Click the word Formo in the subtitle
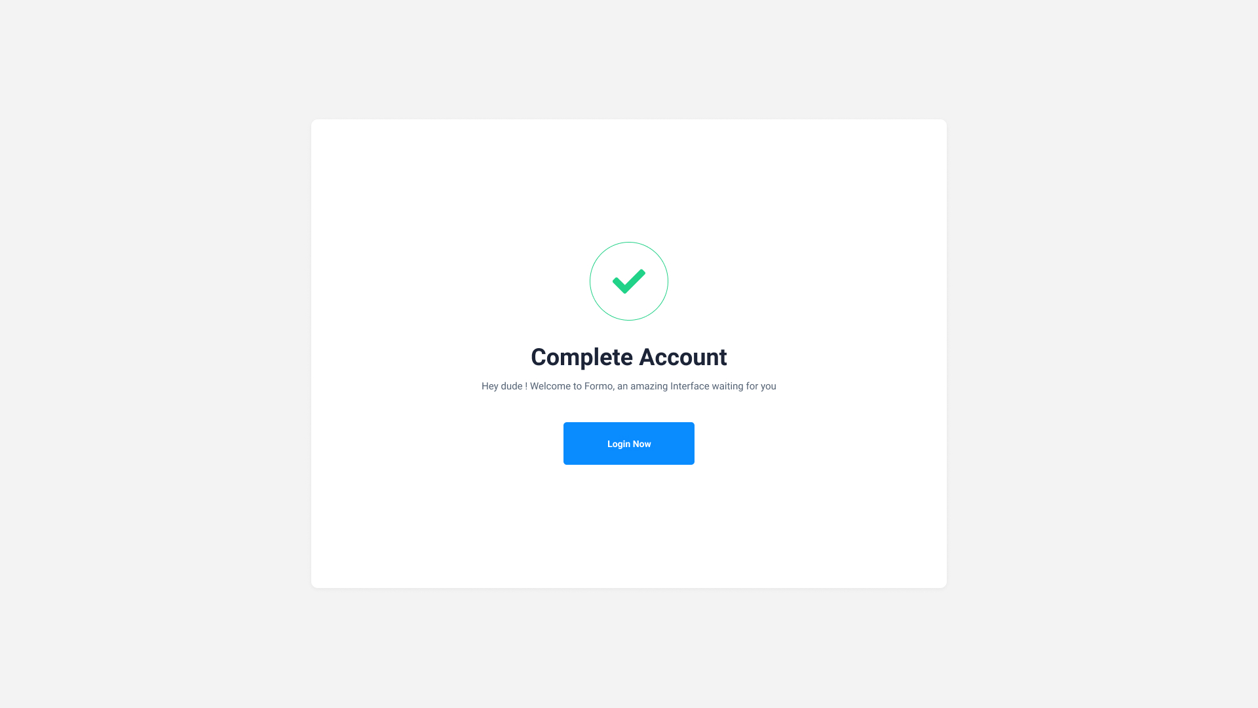Viewport: 1258px width, 708px height. click(x=599, y=386)
